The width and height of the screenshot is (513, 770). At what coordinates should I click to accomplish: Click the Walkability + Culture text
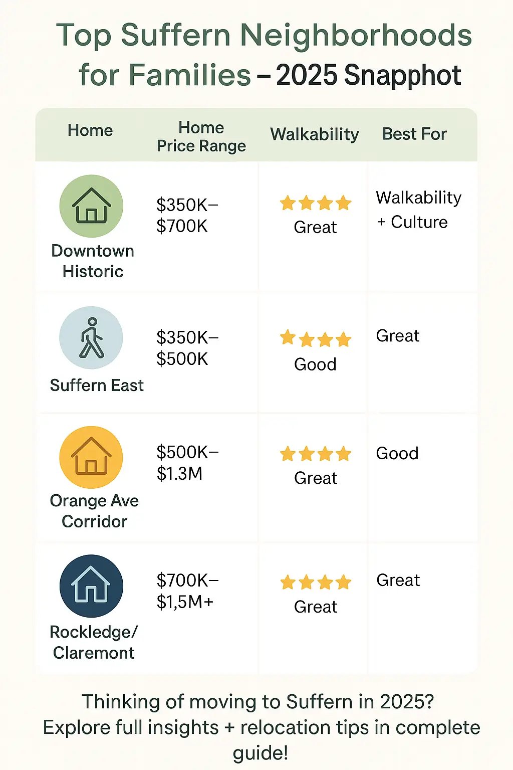419,210
